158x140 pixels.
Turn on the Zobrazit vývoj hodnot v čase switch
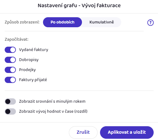(10, 111)
